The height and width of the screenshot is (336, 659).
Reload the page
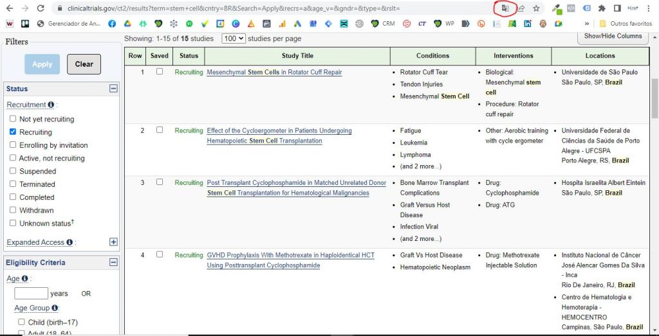[41, 8]
